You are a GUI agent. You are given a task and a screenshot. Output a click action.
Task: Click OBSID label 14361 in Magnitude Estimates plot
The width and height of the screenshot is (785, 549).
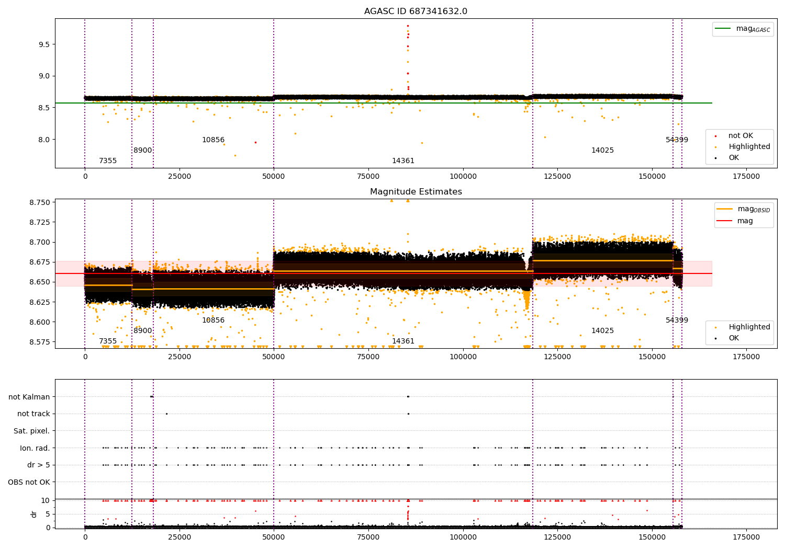point(403,341)
